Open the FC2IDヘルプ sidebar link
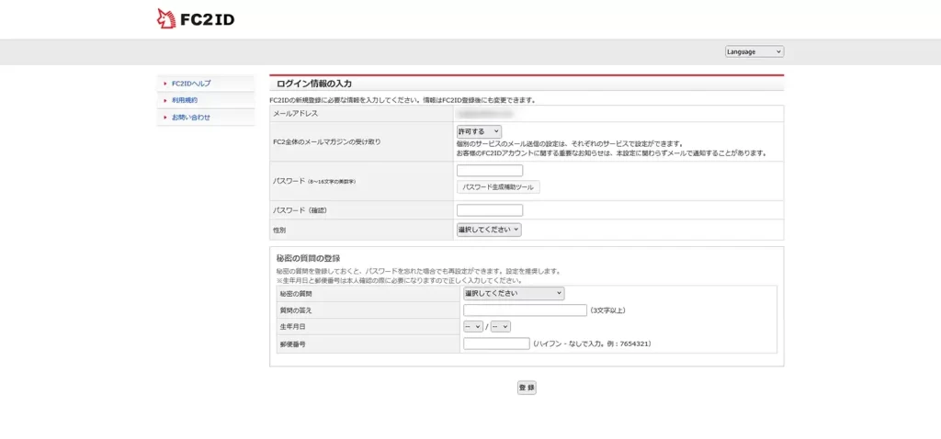 point(191,84)
